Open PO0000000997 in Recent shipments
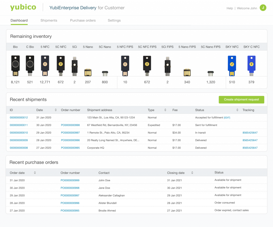 [70, 133]
